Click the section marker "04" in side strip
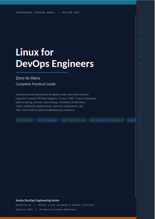The width and height of the screenshot is (155, 219). point(141,40)
